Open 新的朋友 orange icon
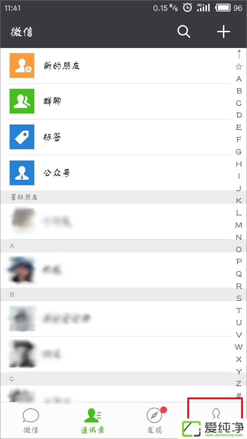 22,66
